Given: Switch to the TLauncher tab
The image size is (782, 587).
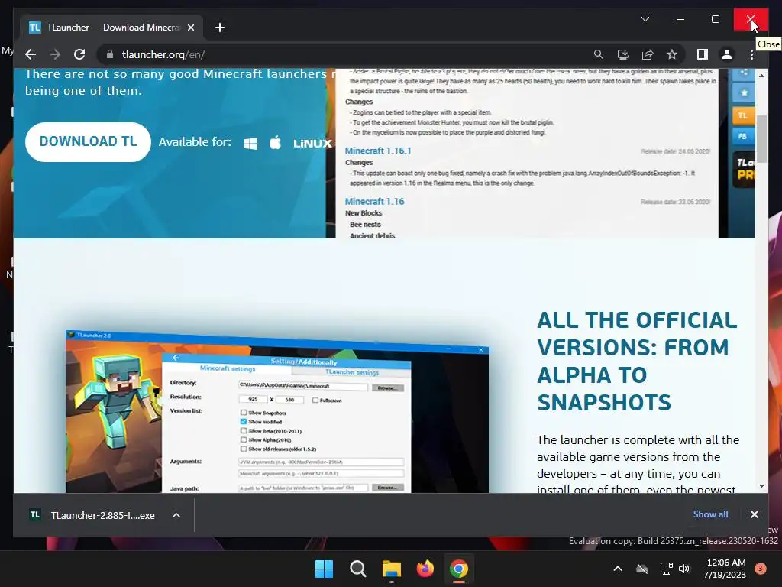Looking at the screenshot, I should click(111, 28).
